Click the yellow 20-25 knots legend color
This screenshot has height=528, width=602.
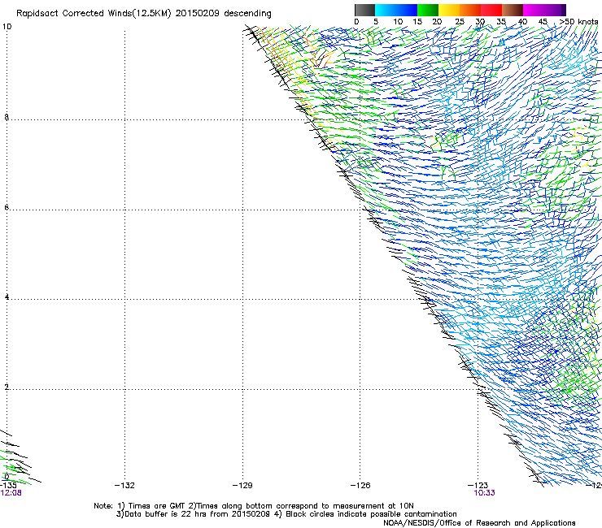[449, 10]
